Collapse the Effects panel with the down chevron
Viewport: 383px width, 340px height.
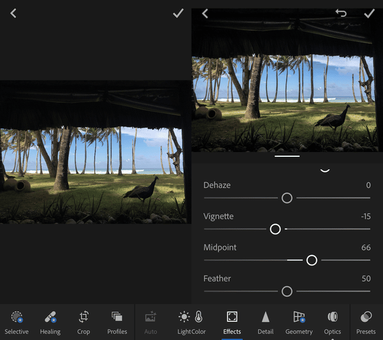pos(325,170)
